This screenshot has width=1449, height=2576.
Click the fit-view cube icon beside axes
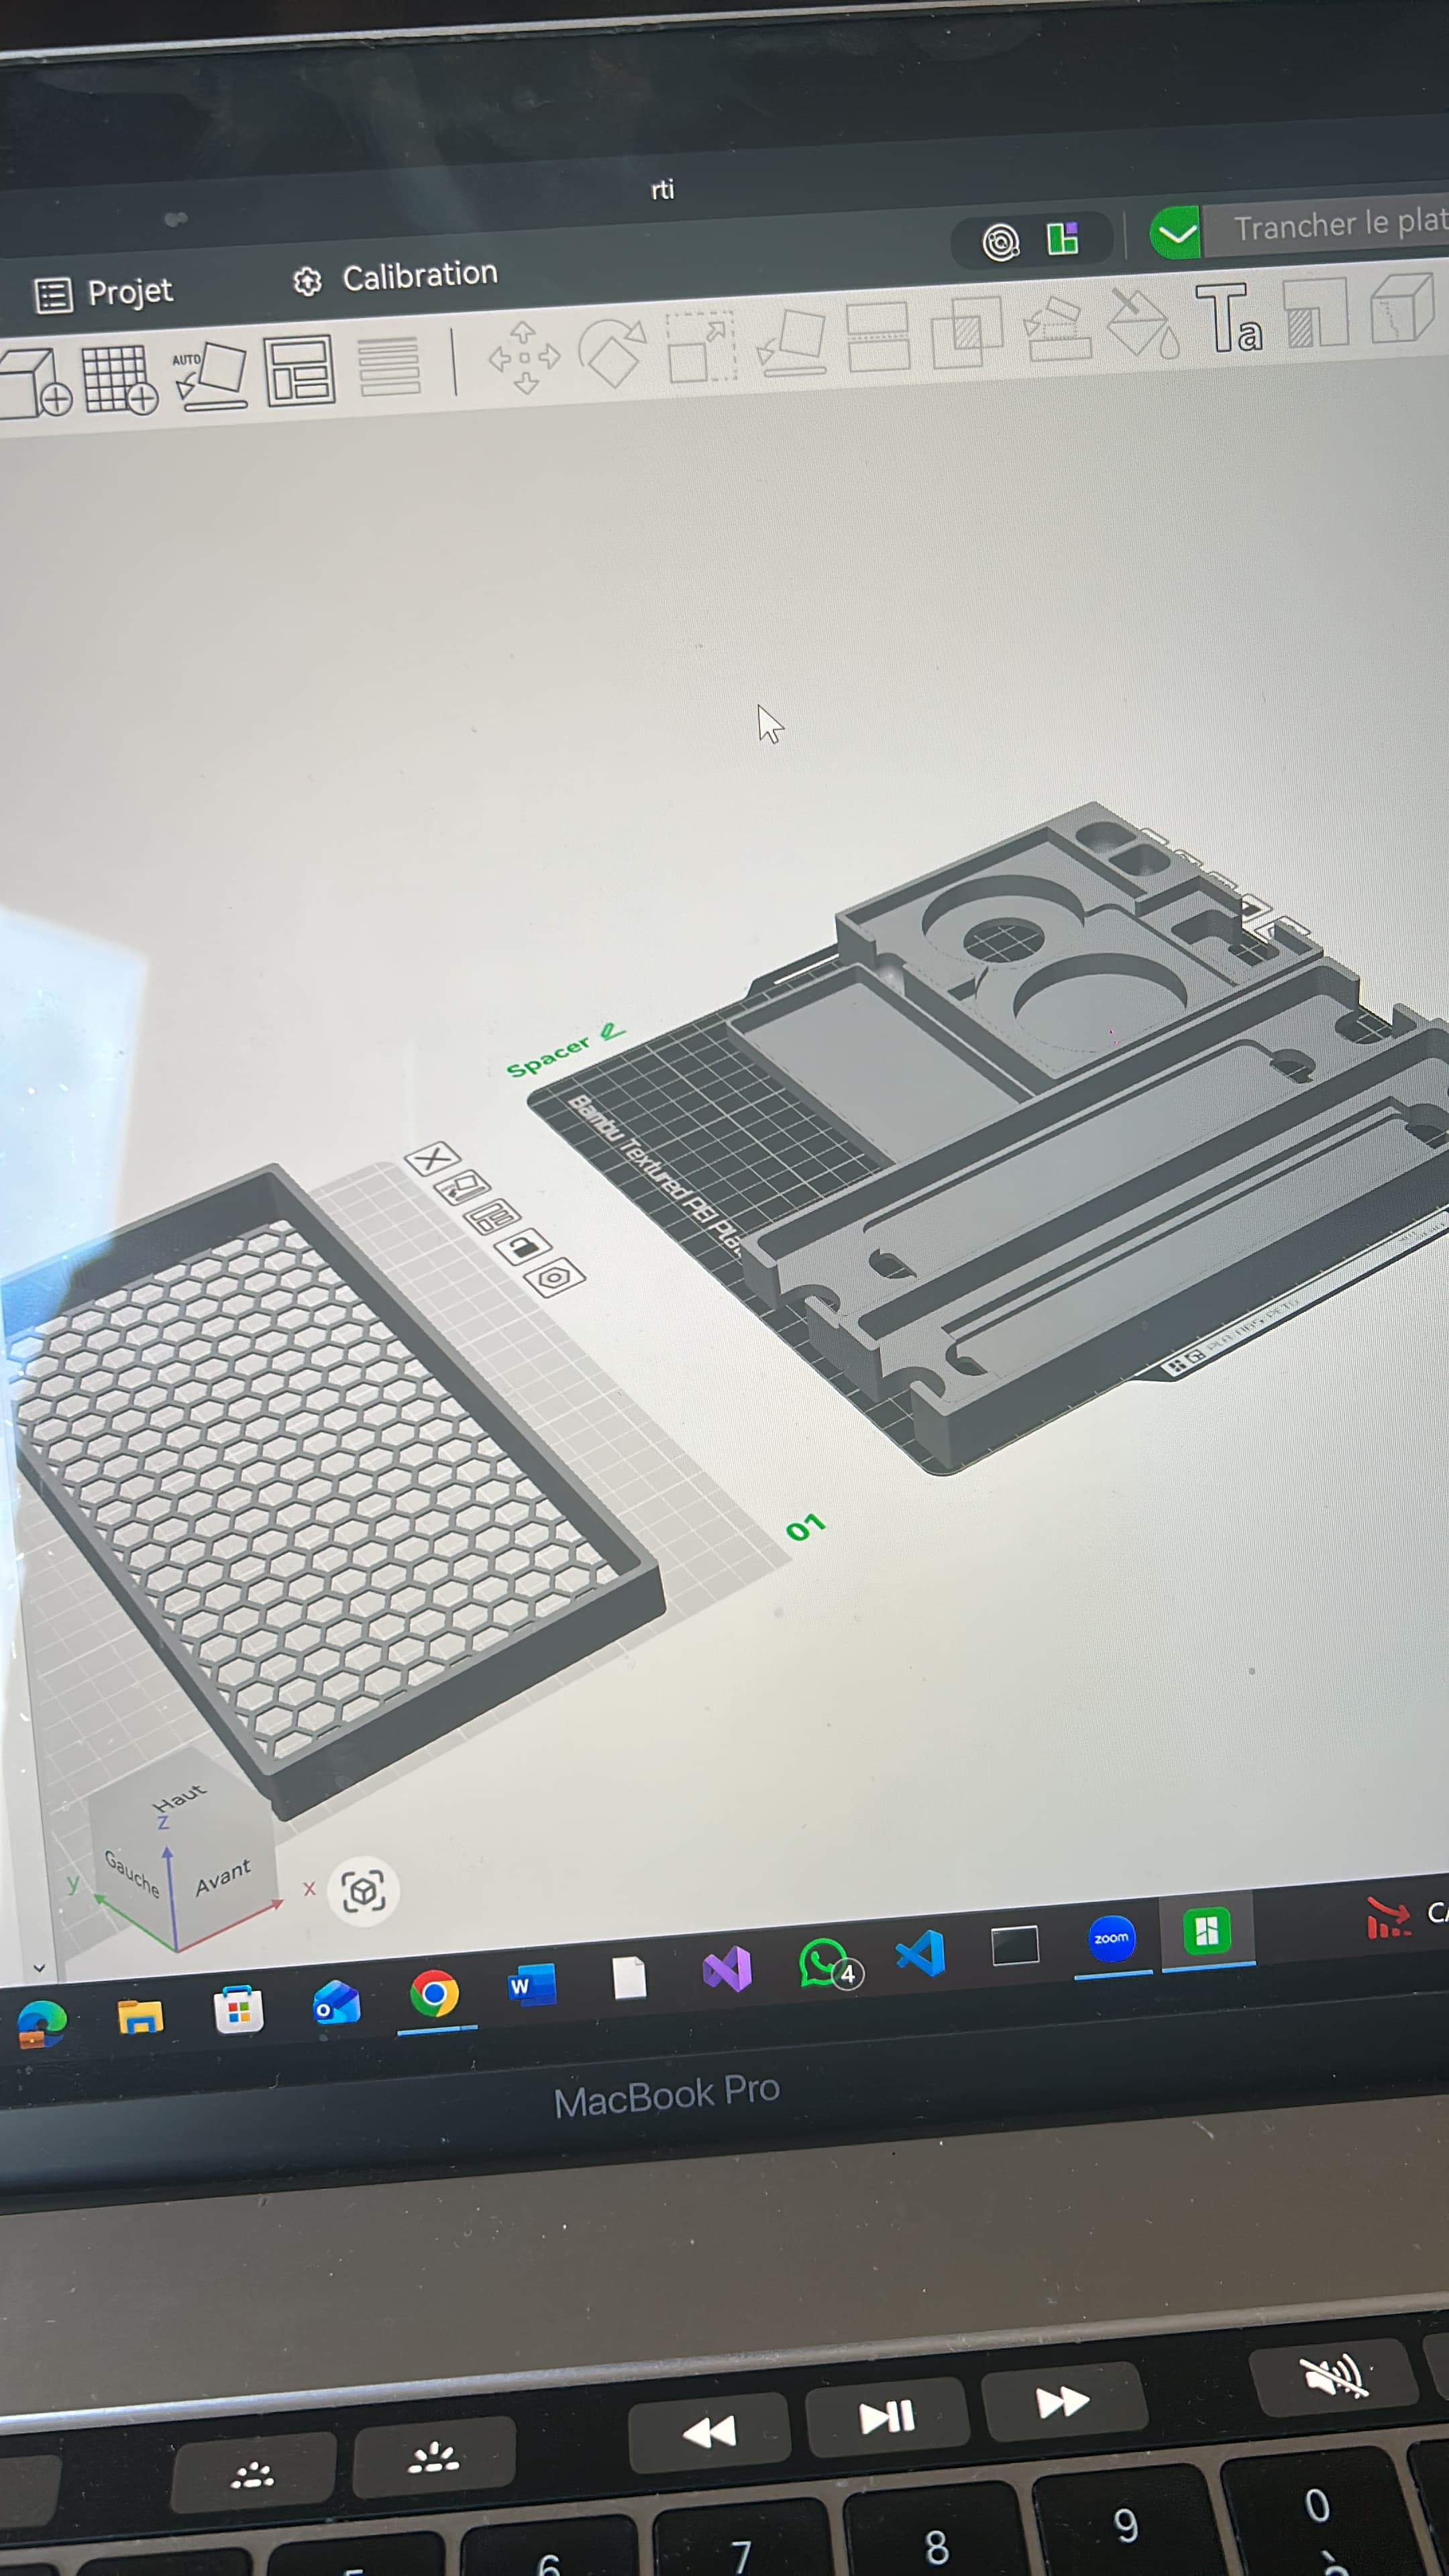[x=363, y=1891]
